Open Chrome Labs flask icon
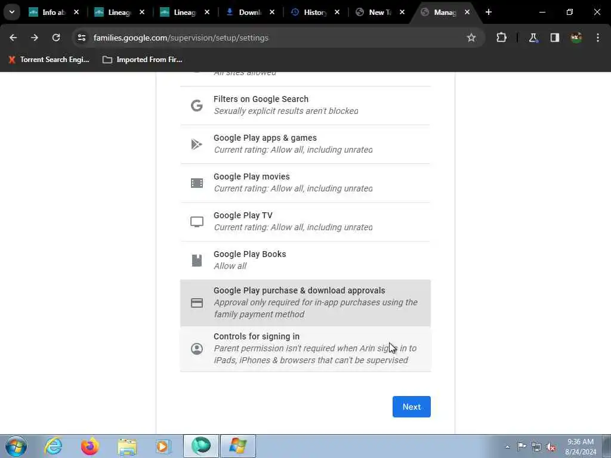 pyautogui.click(x=533, y=38)
